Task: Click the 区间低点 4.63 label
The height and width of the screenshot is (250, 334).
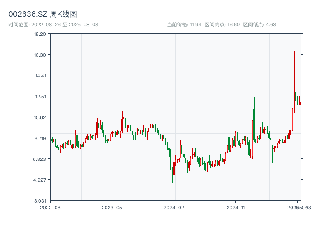Action: (x=259, y=25)
